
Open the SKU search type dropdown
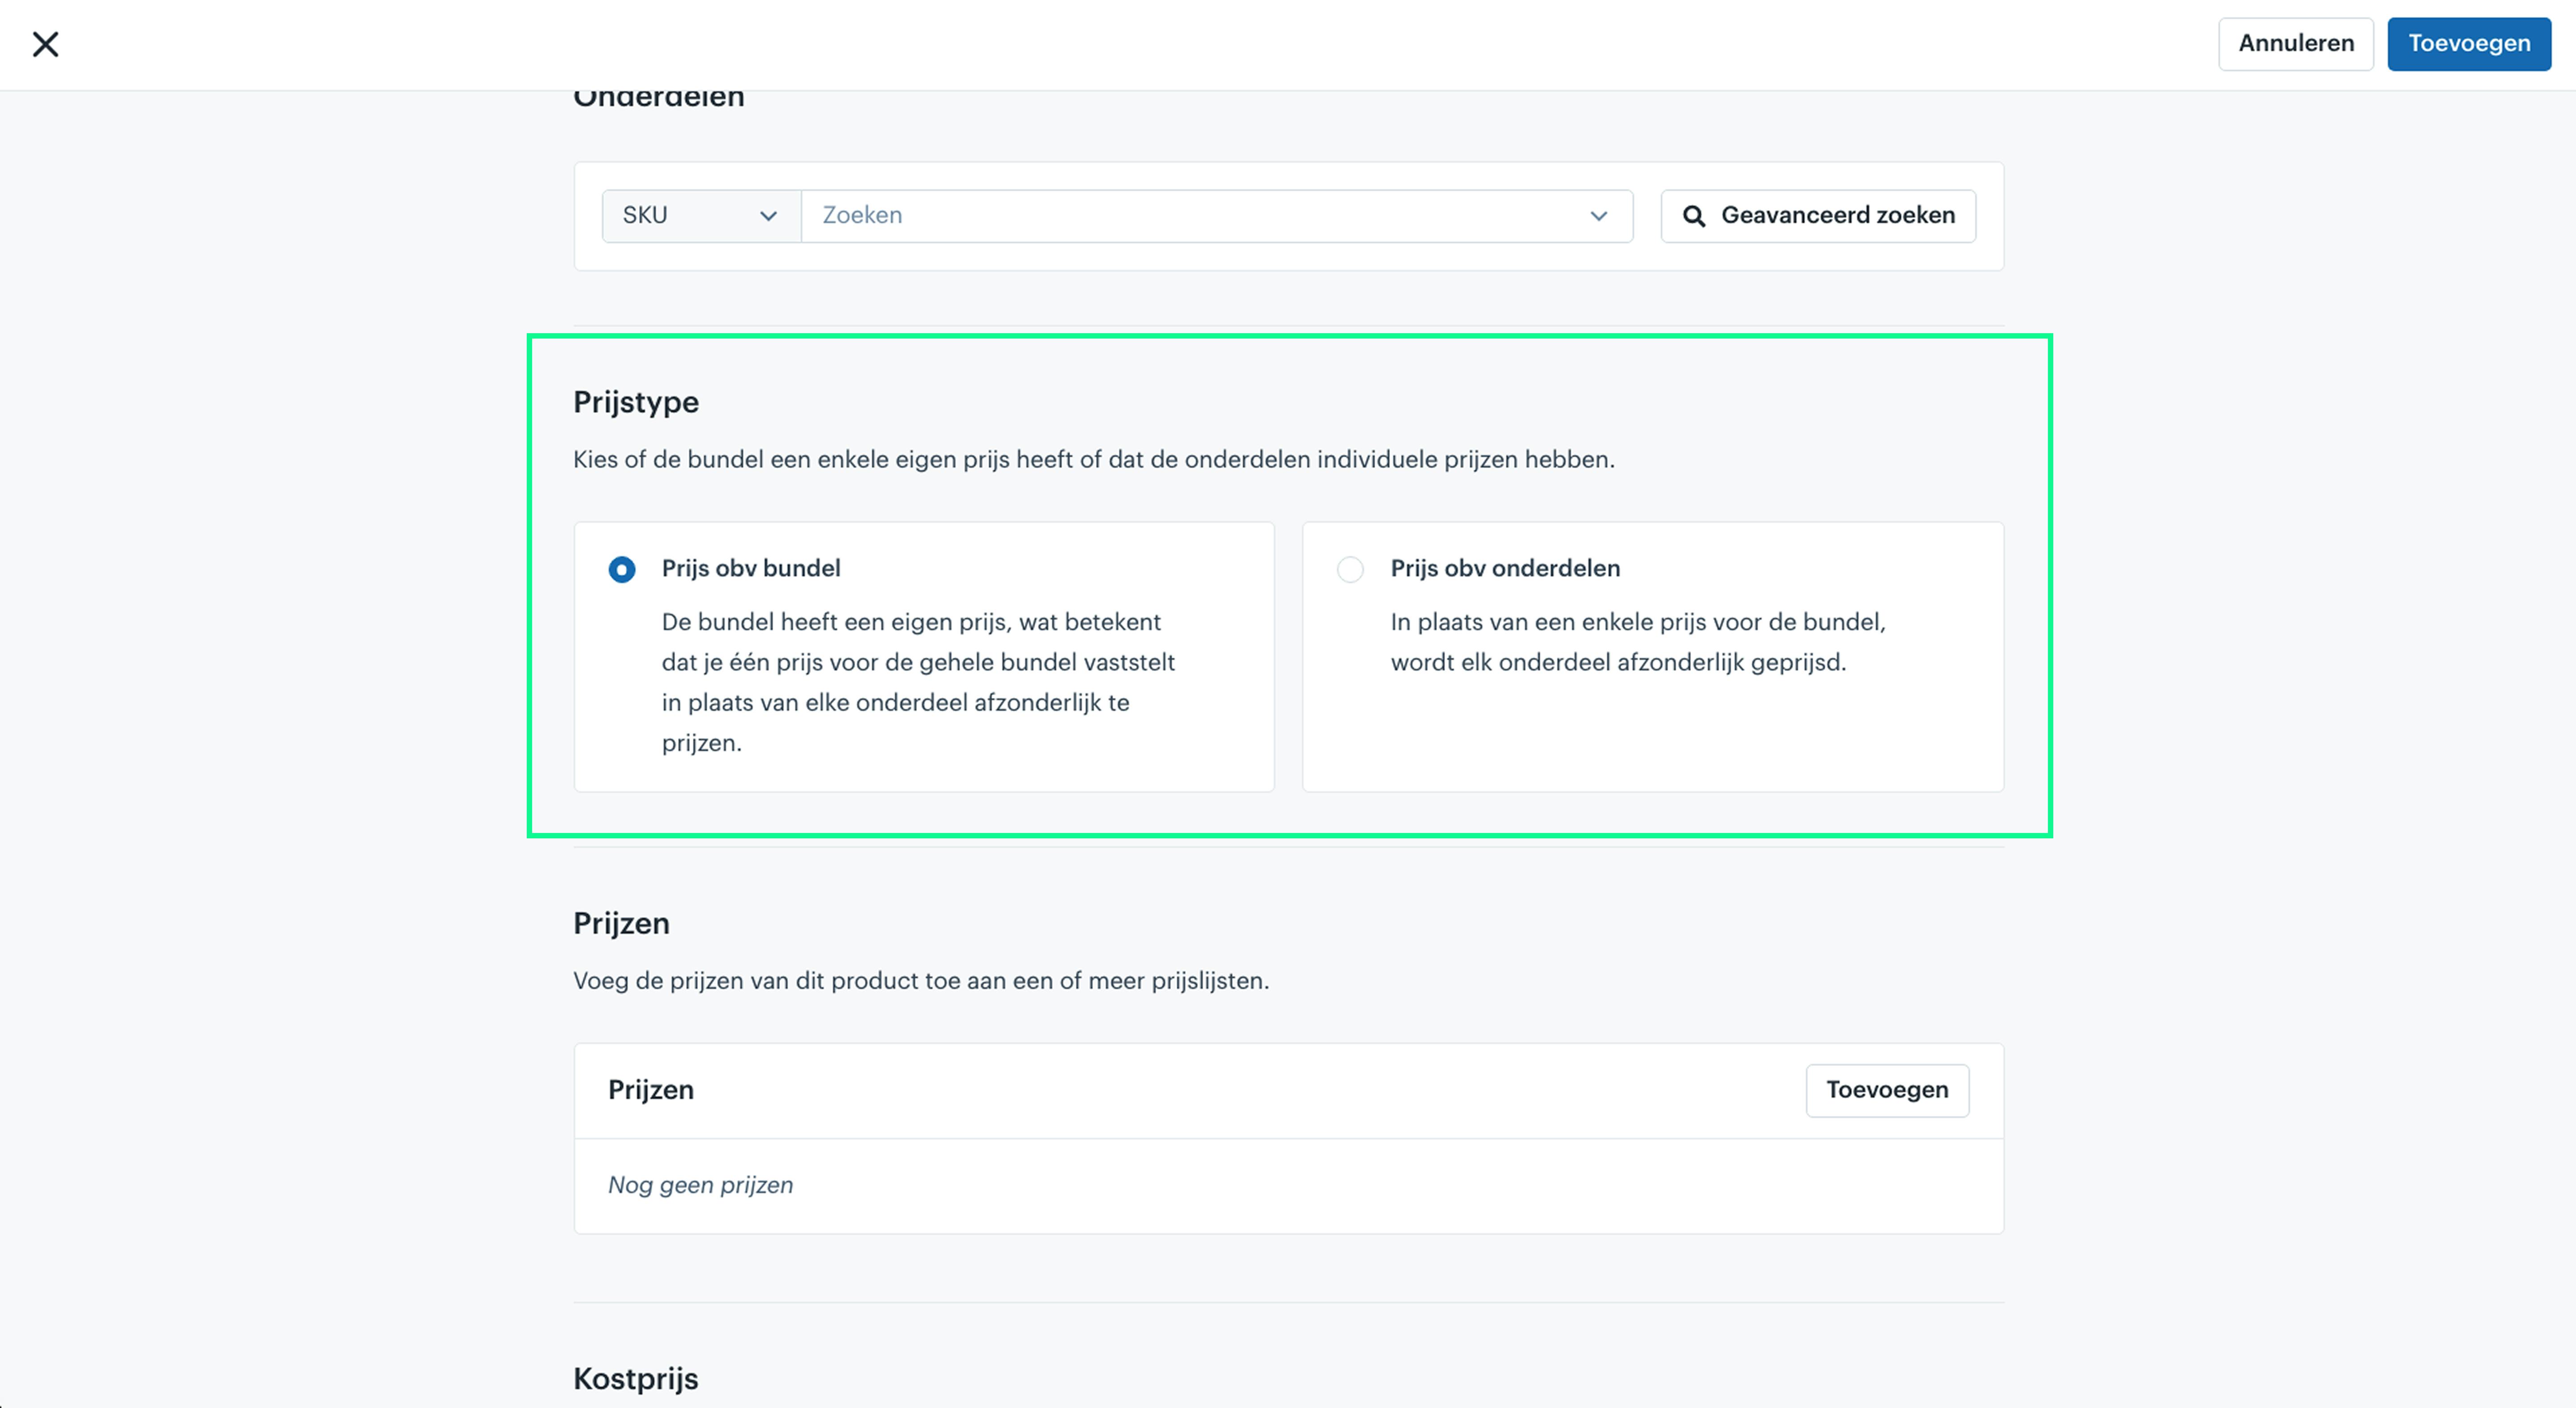pyautogui.click(x=701, y=216)
